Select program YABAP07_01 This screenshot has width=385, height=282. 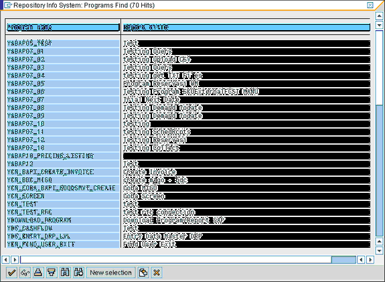(x=63, y=52)
